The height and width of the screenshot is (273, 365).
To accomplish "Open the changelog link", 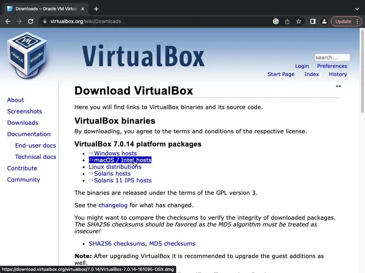I will coord(113,205).
